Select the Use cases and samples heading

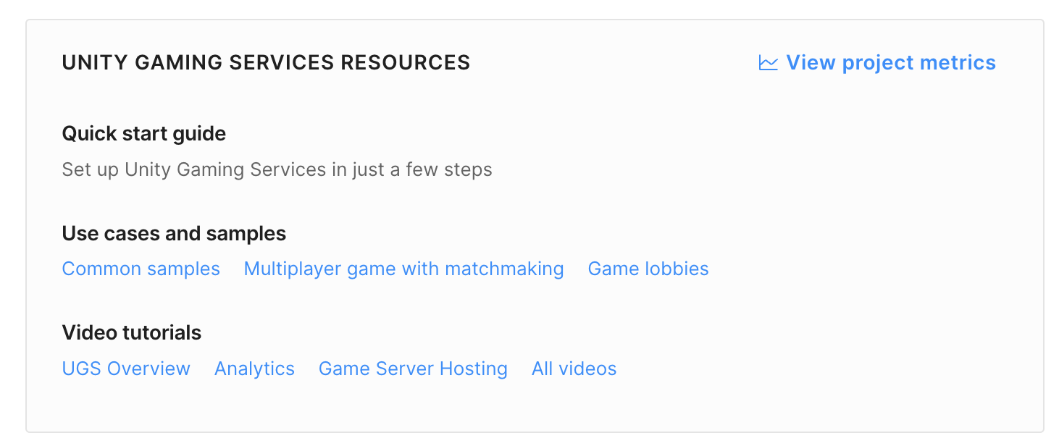174,233
